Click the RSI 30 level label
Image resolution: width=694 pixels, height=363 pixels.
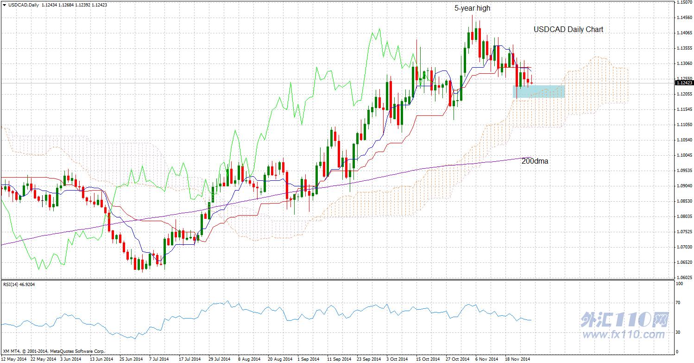click(x=679, y=332)
